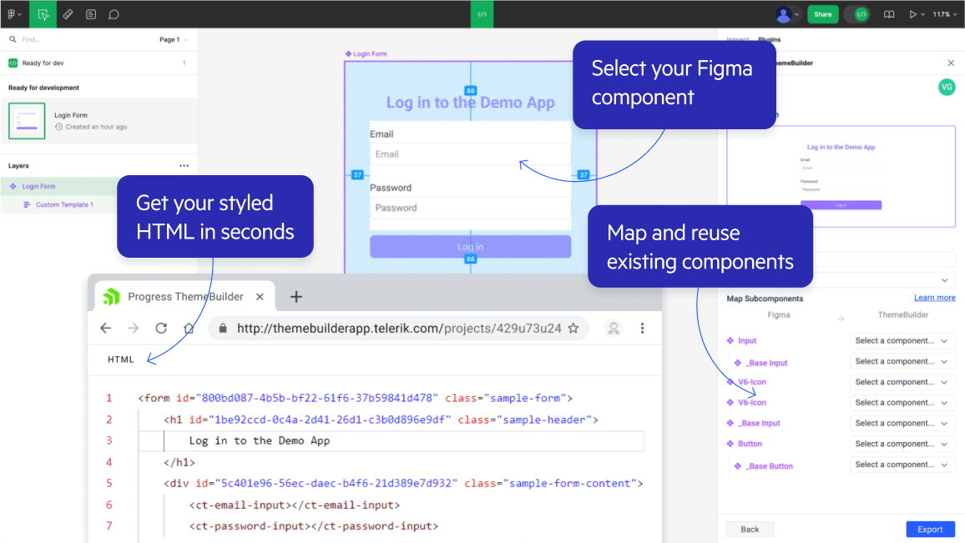The image size is (965, 543).
Task: Click code line 3 'Log in to the Demo App'
Action: click(259, 441)
